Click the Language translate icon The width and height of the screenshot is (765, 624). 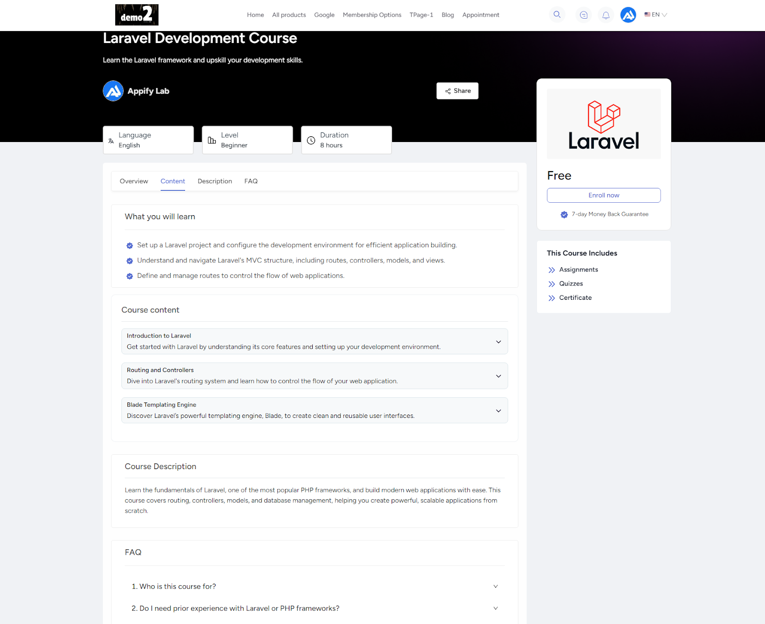tap(111, 141)
